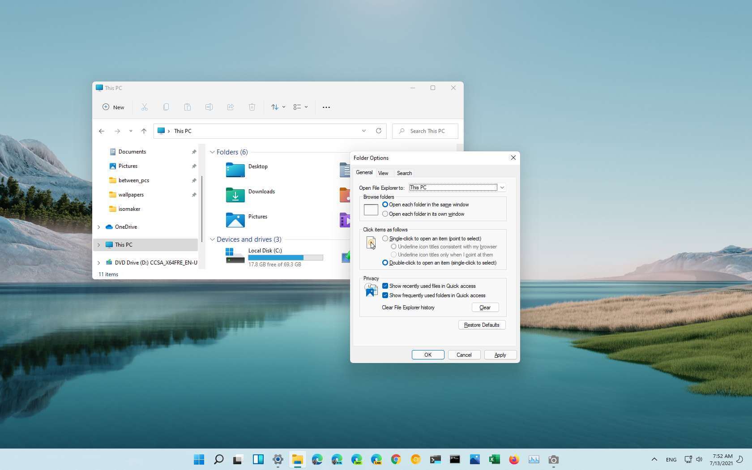Launch Excel from the taskbar
The width and height of the screenshot is (752, 470).
point(494,459)
